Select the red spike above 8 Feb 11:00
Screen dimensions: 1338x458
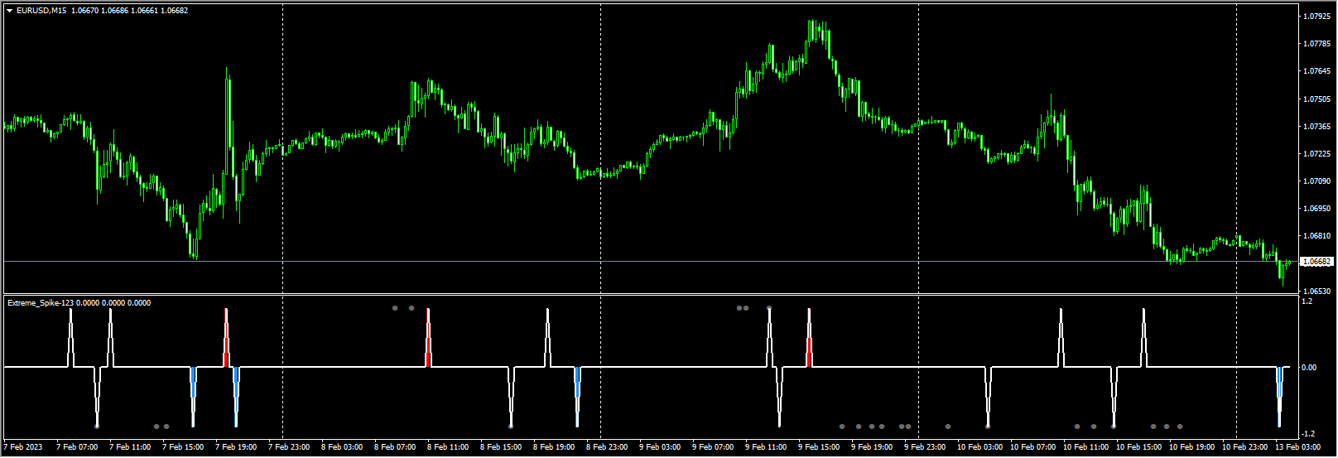tap(428, 352)
